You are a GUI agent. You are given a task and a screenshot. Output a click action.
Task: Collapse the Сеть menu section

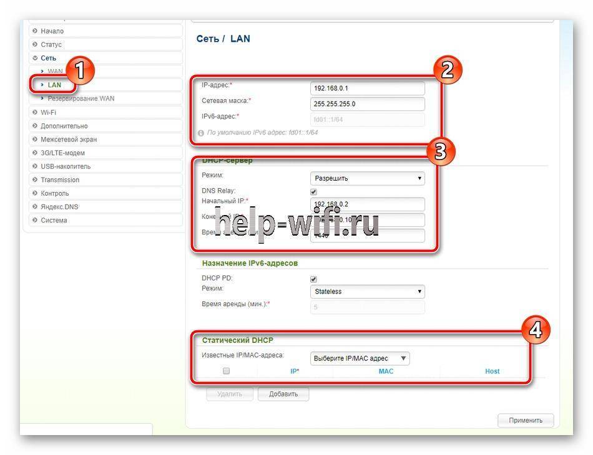click(x=105, y=58)
